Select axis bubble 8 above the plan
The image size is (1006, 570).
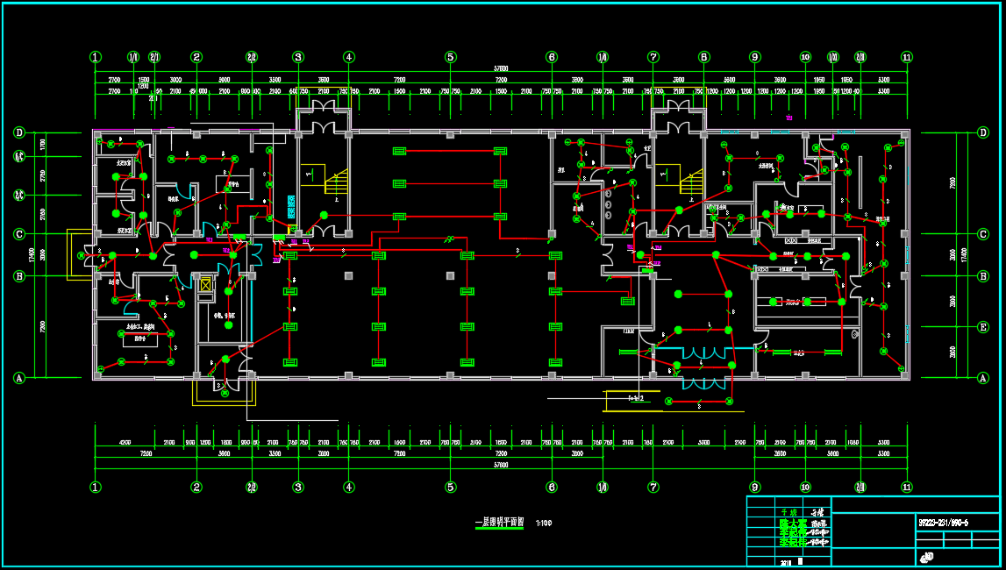(x=703, y=57)
